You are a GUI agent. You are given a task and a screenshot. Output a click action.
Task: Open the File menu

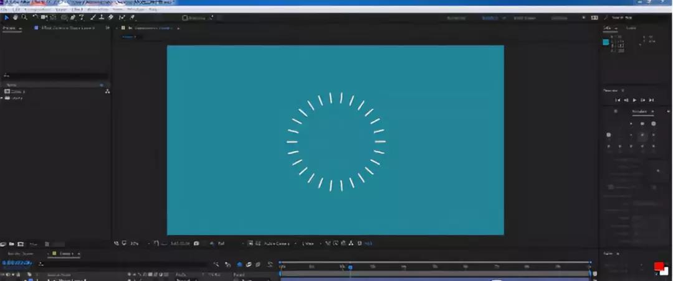pyautogui.click(x=4, y=10)
